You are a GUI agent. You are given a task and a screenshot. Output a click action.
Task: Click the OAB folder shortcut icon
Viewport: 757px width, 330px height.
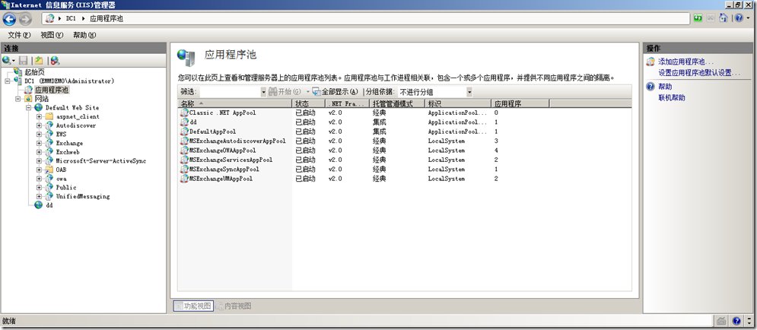[x=49, y=170]
